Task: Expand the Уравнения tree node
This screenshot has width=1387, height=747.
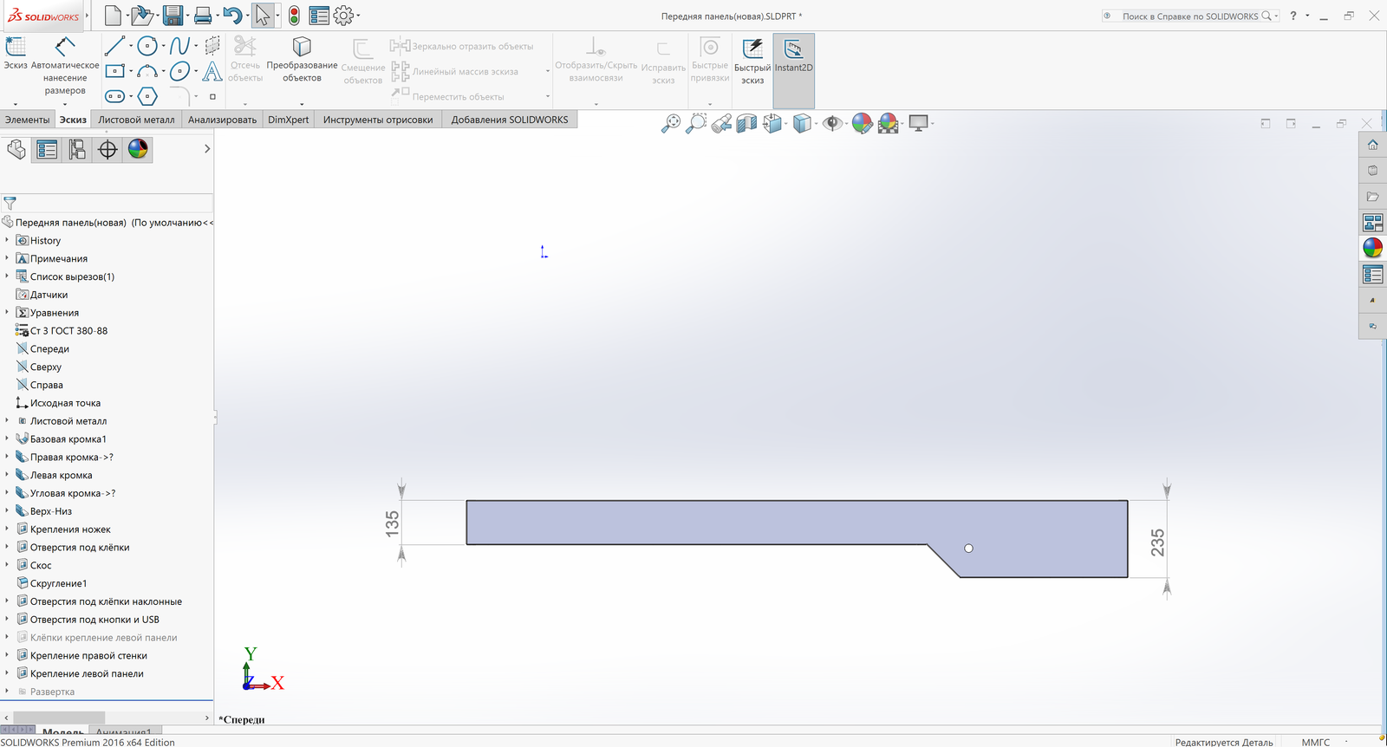Action: 7,312
